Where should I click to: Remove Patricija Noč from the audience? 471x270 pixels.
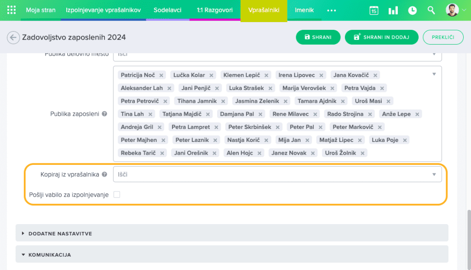[x=161, y=75]
